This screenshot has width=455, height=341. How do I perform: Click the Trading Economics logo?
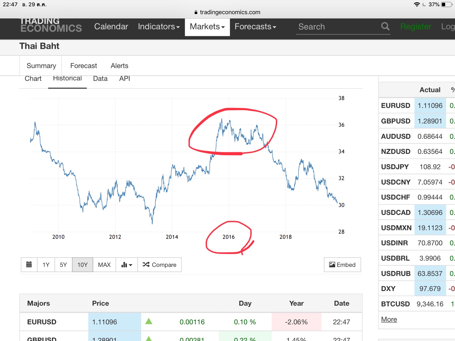51,25
